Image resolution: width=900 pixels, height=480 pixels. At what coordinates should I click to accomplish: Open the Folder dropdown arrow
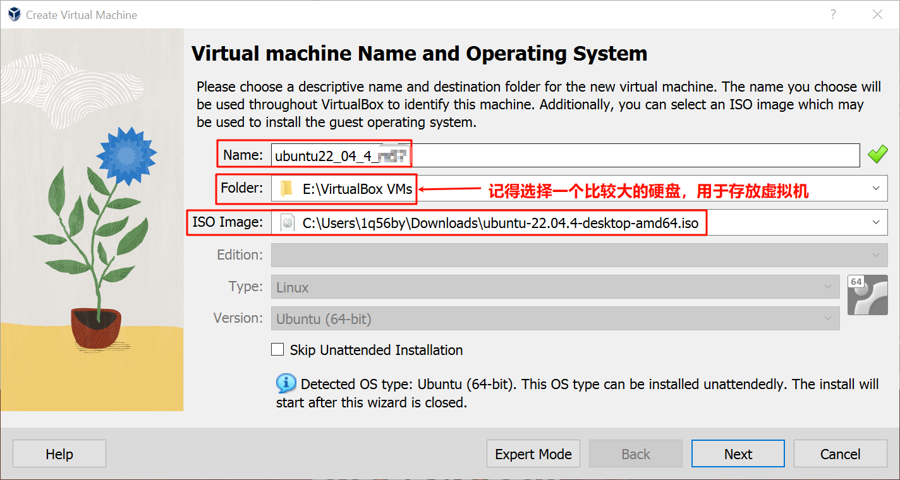tap(876, 188)
